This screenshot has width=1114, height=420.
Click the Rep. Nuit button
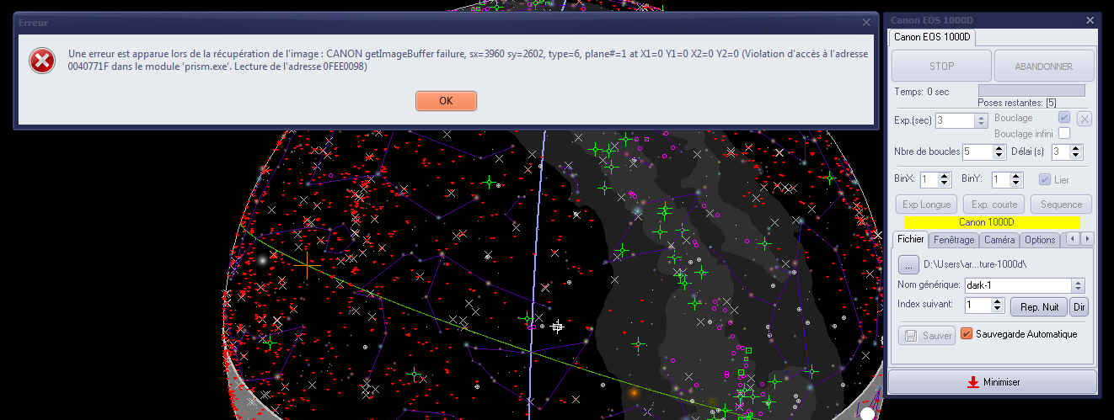coord(1039,306)
